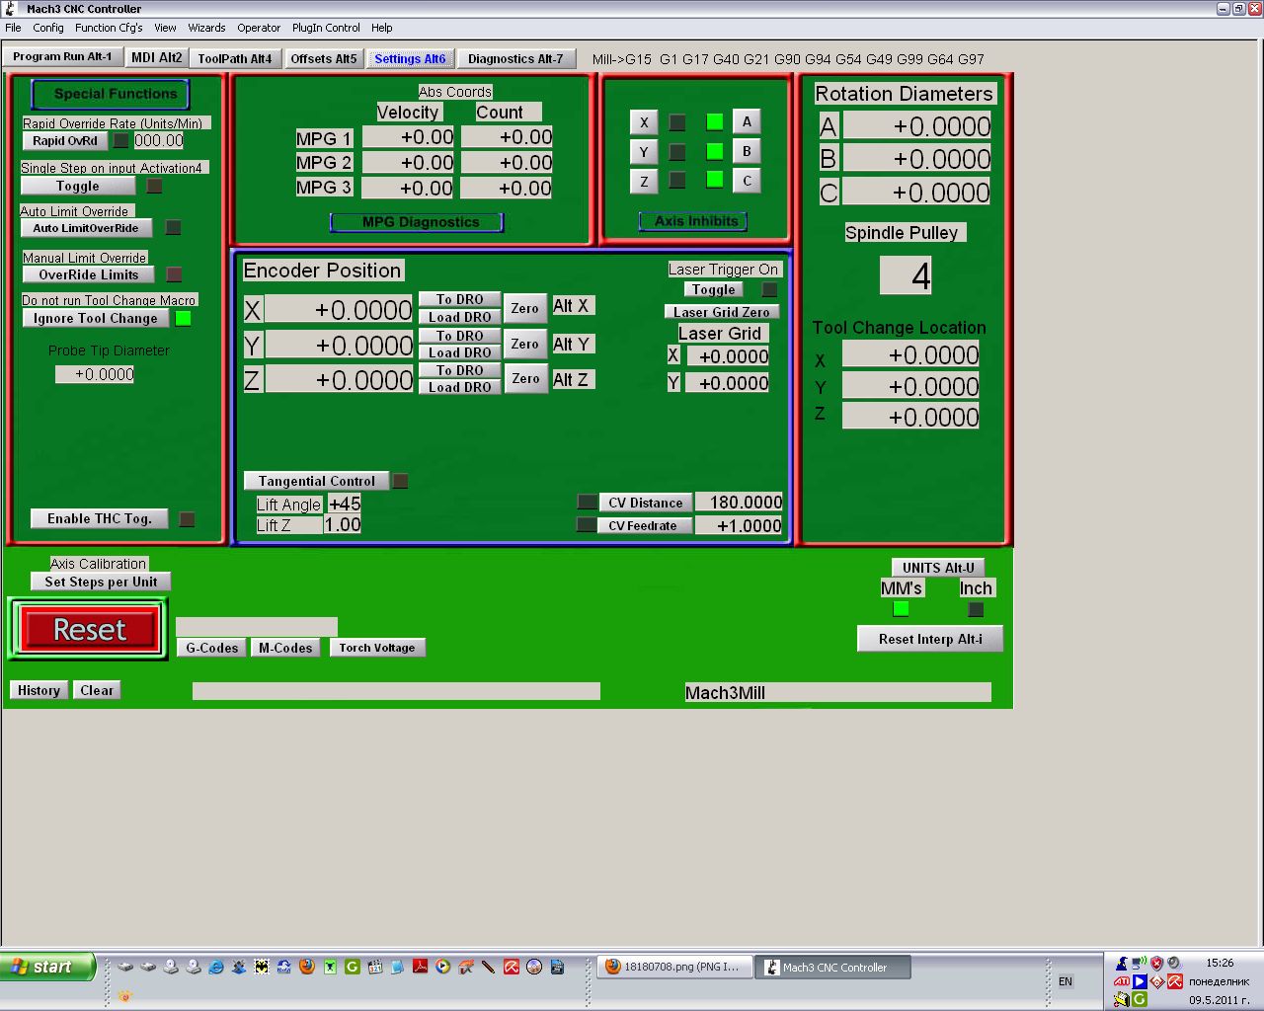The width and height of the screenshot is (1264, 1011).
Task: Click the wizard hat tray icon
Action: [x=1122, y=963]
